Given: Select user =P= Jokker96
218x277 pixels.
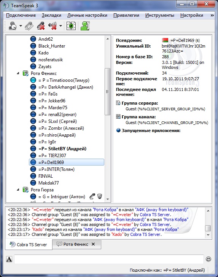Looking at the screenshot, I should (x=52, y=101).
